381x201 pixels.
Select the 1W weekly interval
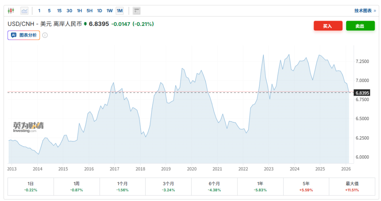[x=110, y=11]
